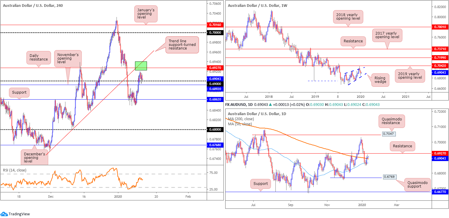Select the 0.70000 black price label on 4H axis
This screenshot has height=218, width=449.
click(215, 33)
